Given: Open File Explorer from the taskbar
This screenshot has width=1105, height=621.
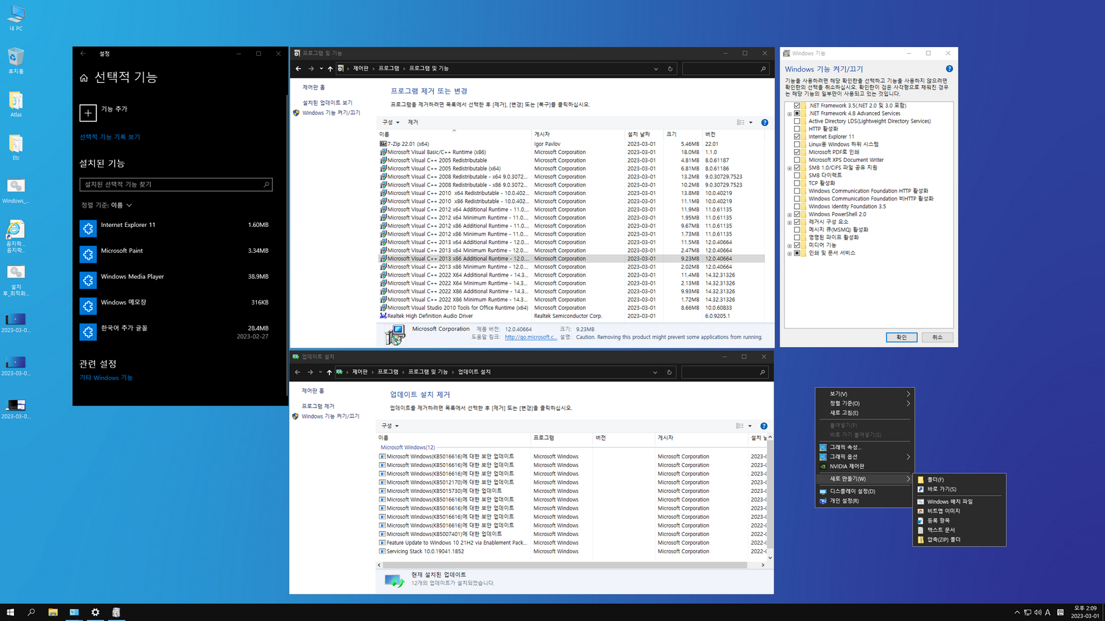Looking at the screenshot, I should pyautogui.click(x=53, y=612).
